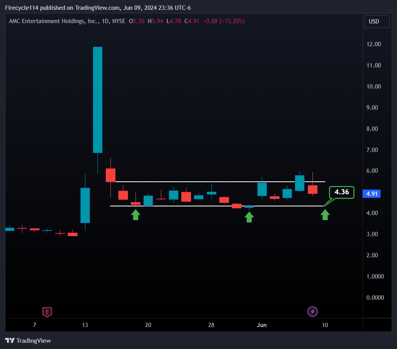Select the lower white horizontal support line
The image size is (397, 349).
[217, 206]
